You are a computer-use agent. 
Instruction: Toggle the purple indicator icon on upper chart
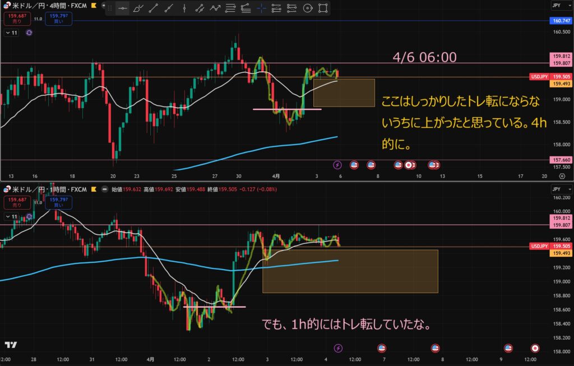pyautogui.click(x=29, y=33)
